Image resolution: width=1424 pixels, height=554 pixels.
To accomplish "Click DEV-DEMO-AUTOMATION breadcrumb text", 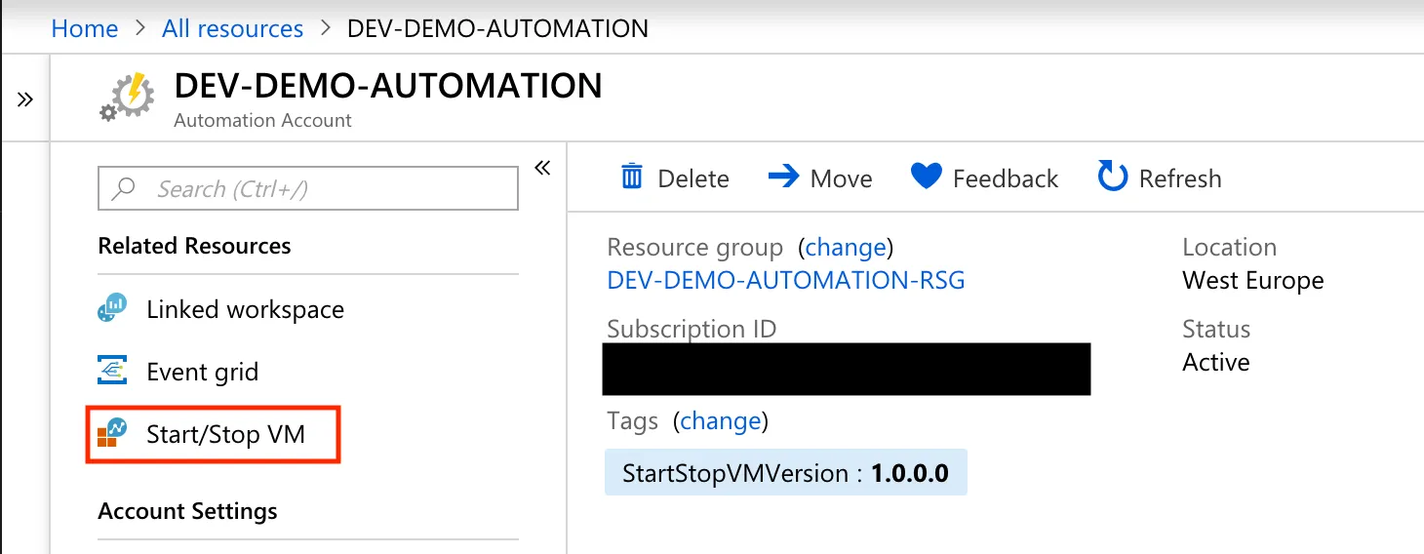I will click(497, 28).
